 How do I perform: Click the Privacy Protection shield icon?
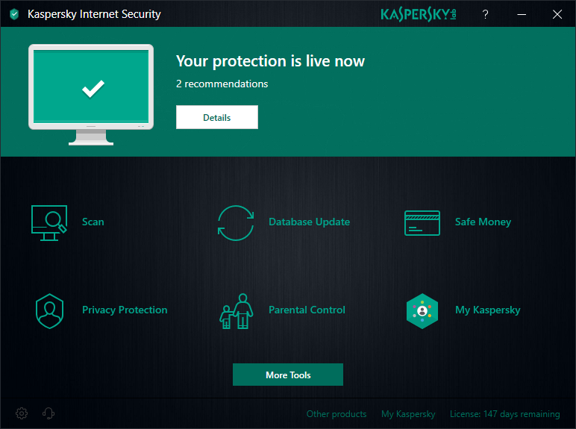pyautogui.click(x=49, y=310)
